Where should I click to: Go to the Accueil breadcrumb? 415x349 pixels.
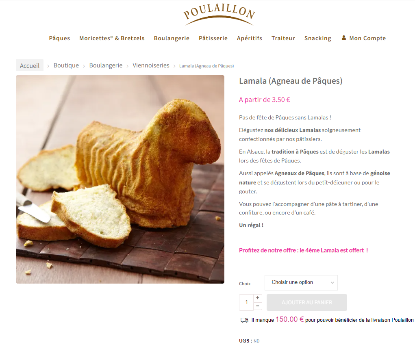pos(30,65)
